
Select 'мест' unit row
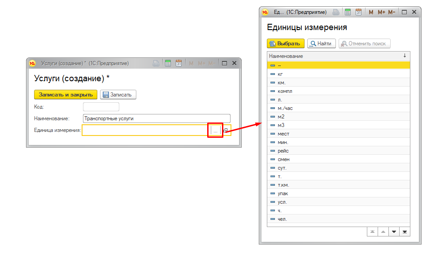pos(338,134)
